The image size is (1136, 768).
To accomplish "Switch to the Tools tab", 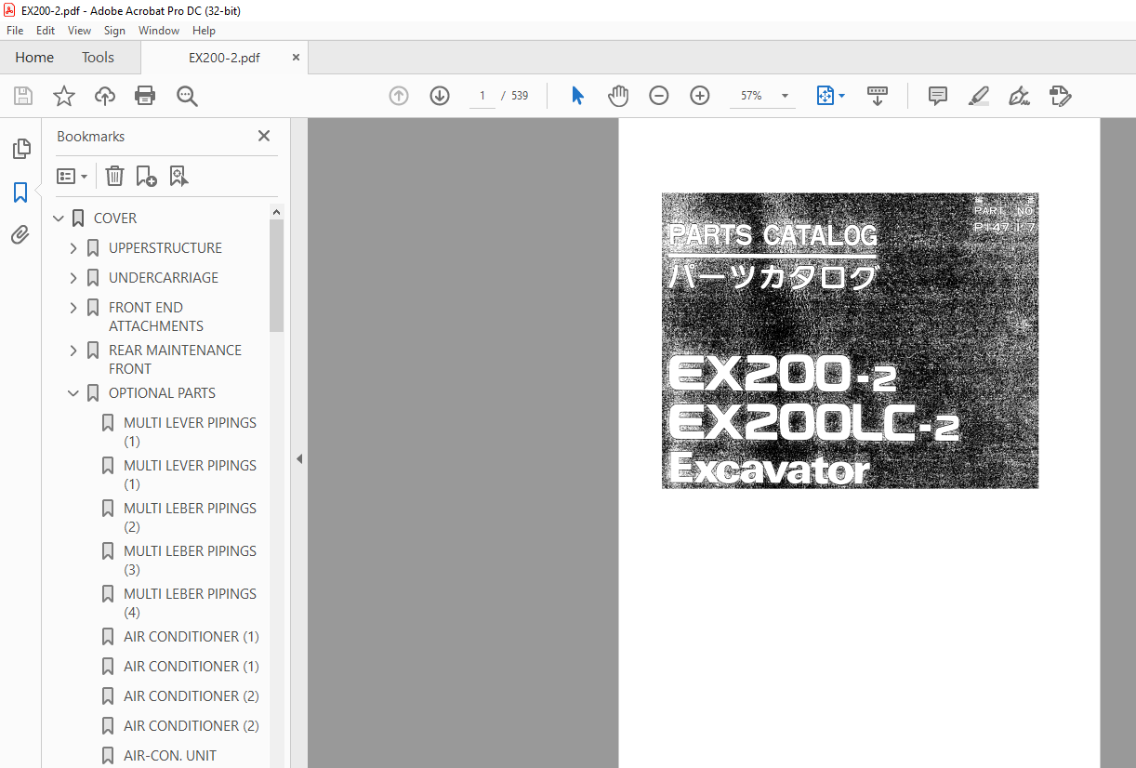I will coord(98,58).
